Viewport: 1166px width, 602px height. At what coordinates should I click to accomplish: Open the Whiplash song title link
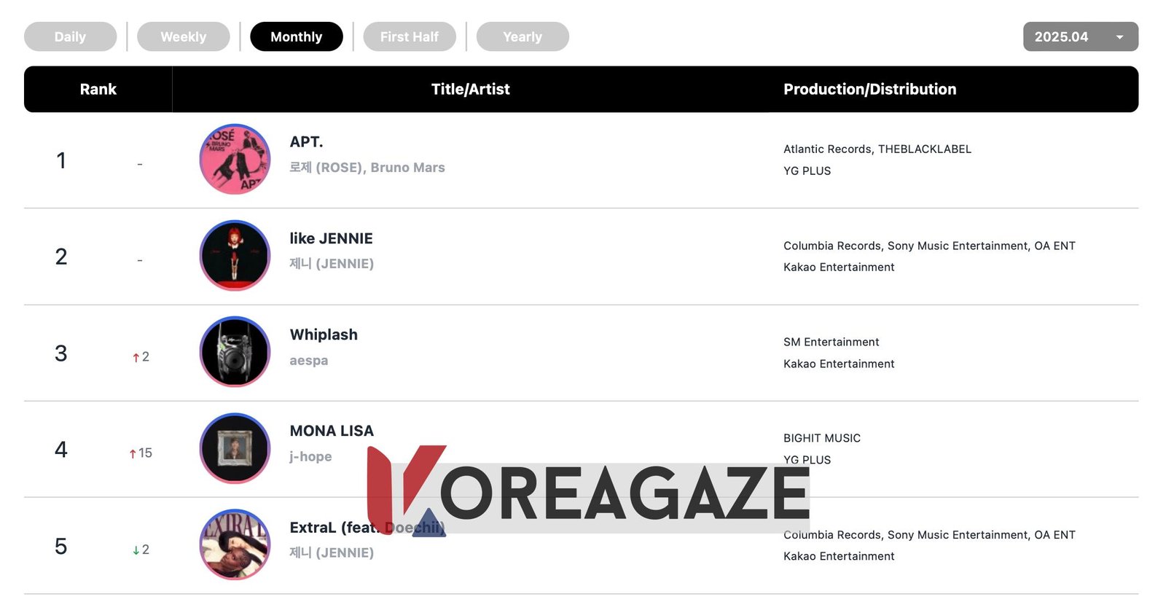point(324,335)
